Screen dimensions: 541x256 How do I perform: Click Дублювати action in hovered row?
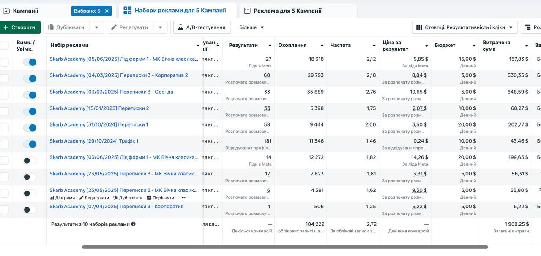click(128, 198)
